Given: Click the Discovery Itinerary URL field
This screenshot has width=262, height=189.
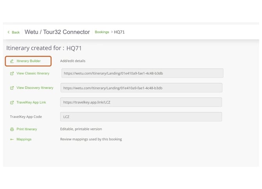Looking at the screenshot, I should click(141, 88).
